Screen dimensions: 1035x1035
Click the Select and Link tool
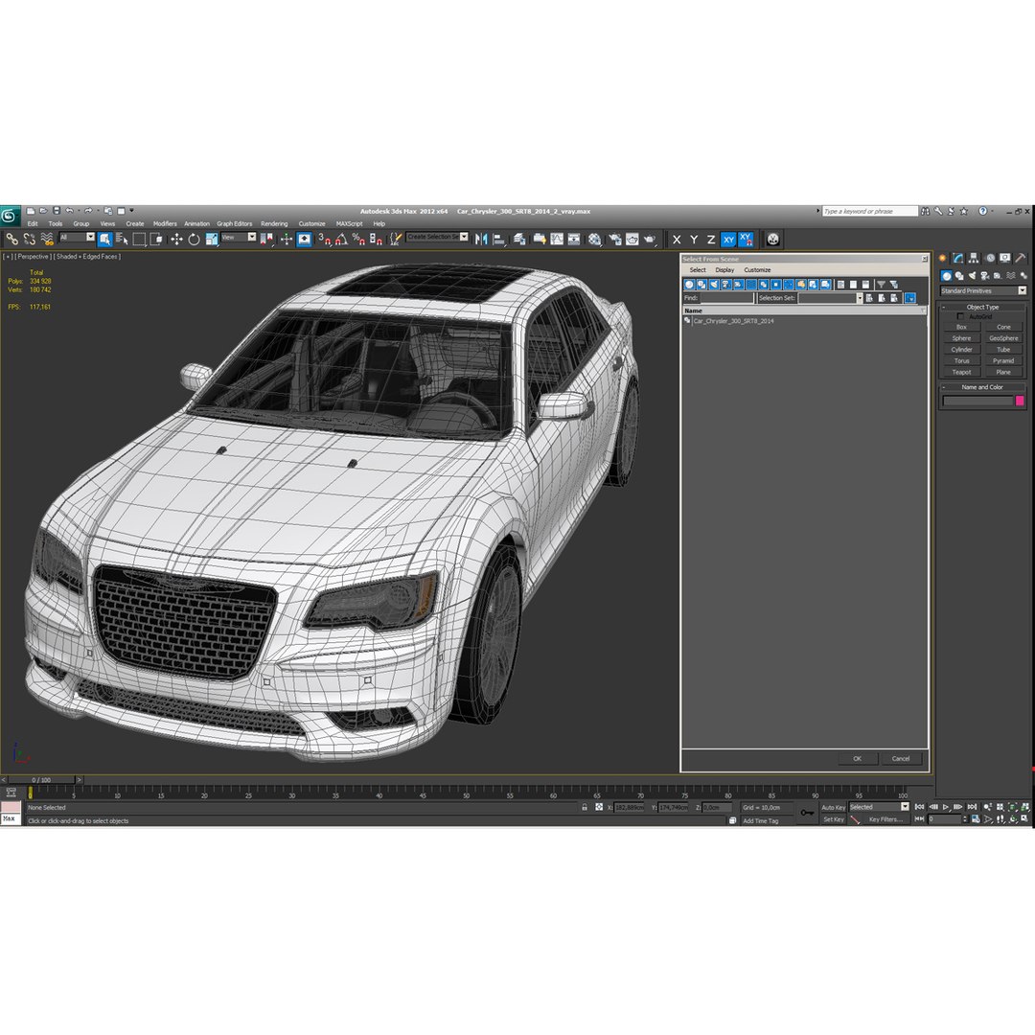tap(11, 239)
